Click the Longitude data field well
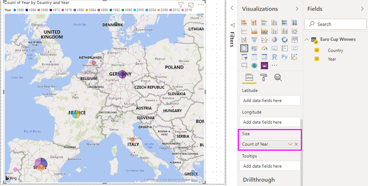 (x=270, y=122)
